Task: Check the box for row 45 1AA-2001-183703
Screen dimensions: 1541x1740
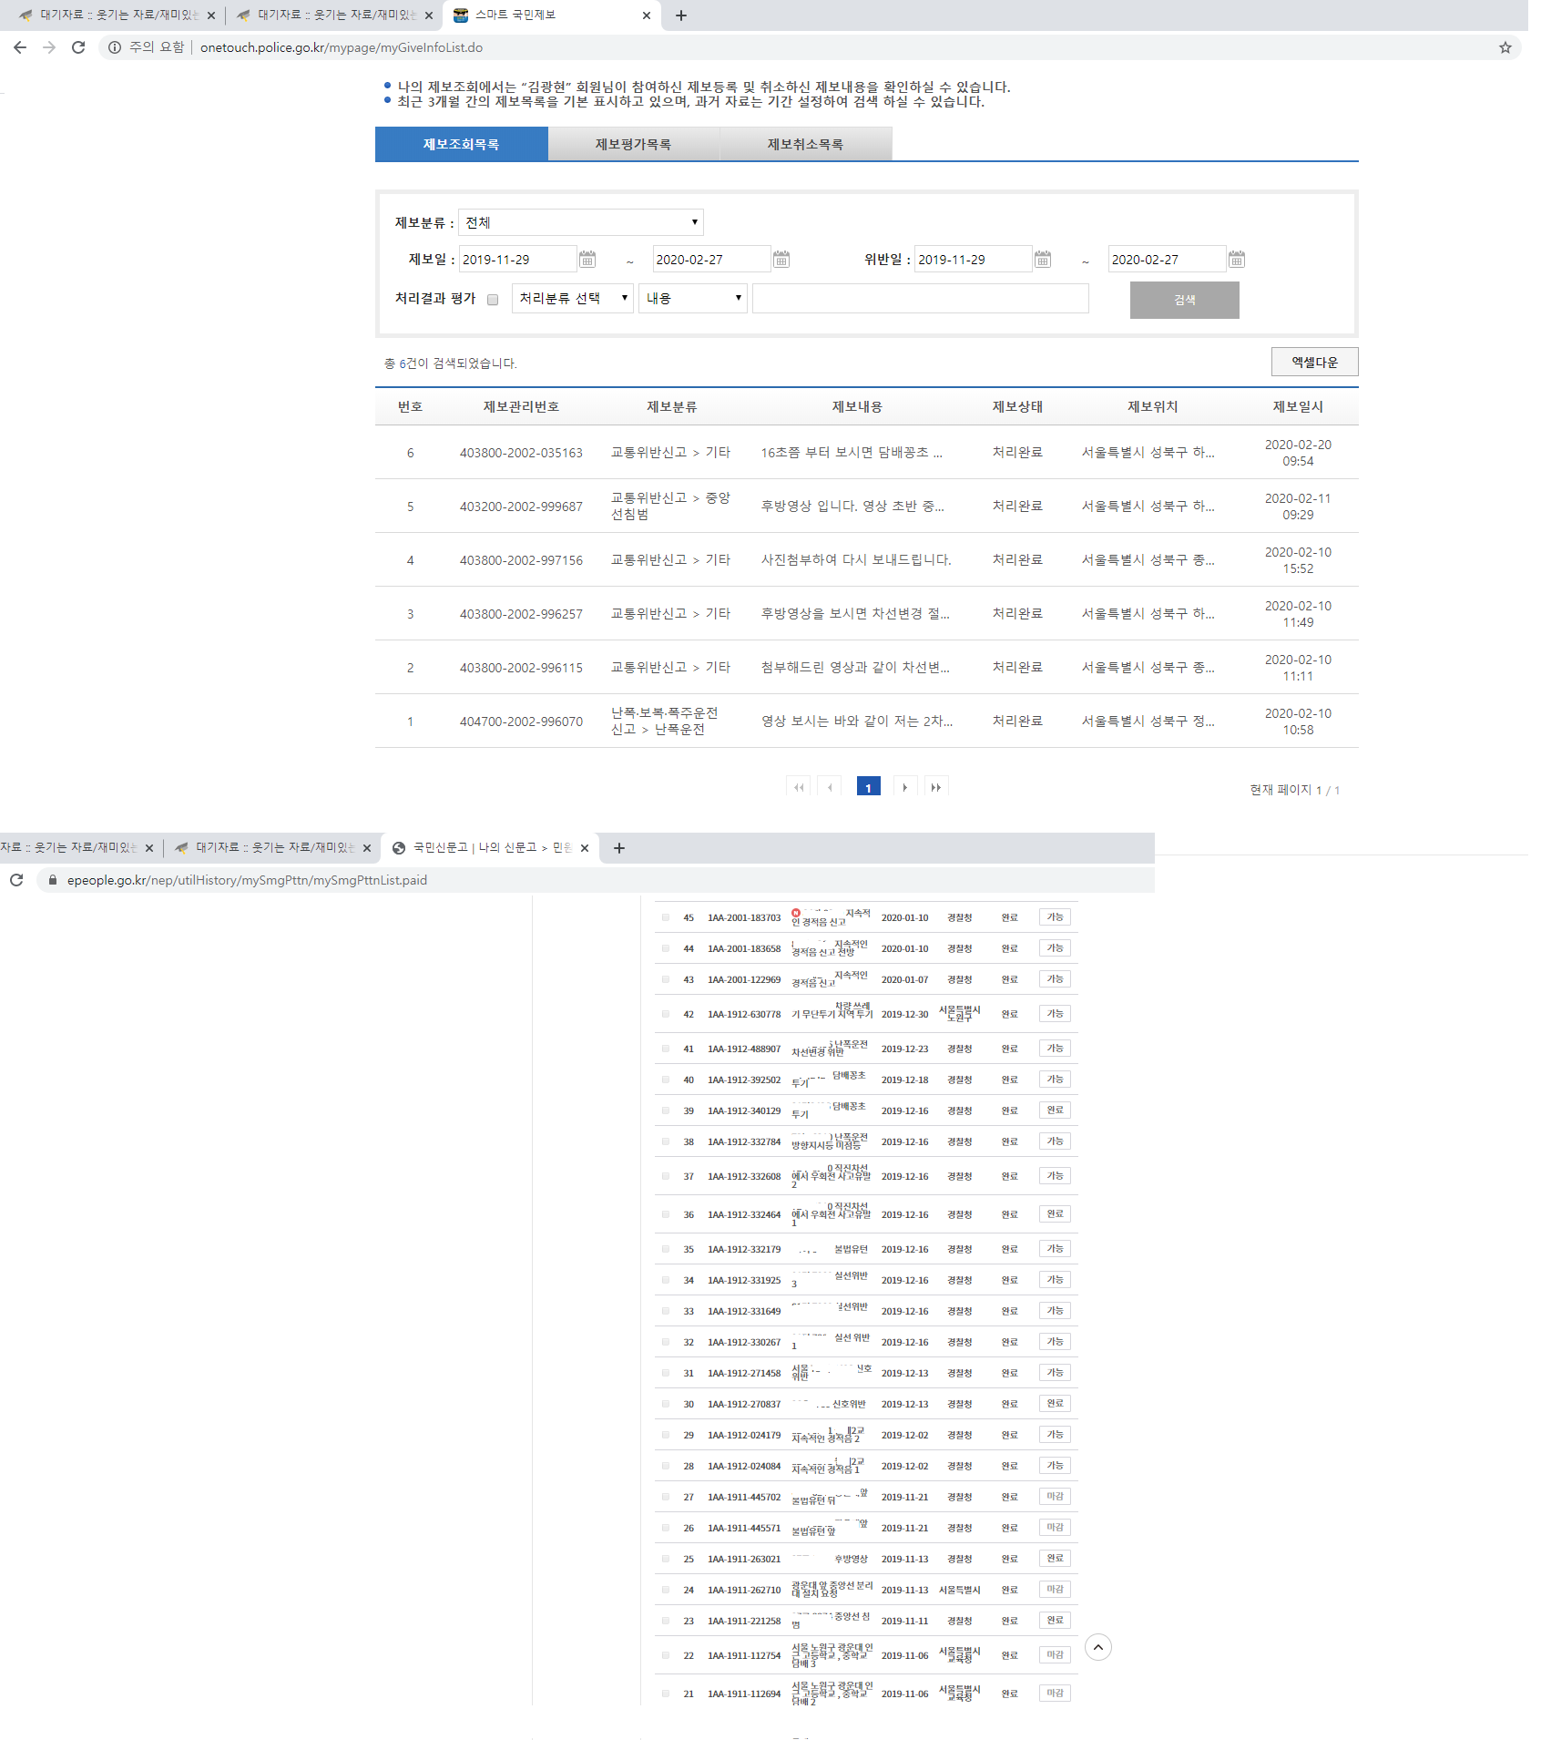Action: (x=666, y=917)
